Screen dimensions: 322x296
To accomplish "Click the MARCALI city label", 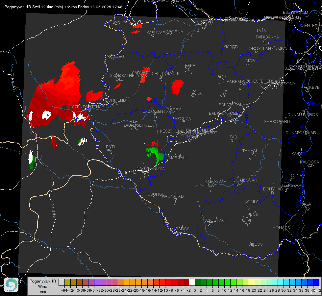I will tap(177, 158).
